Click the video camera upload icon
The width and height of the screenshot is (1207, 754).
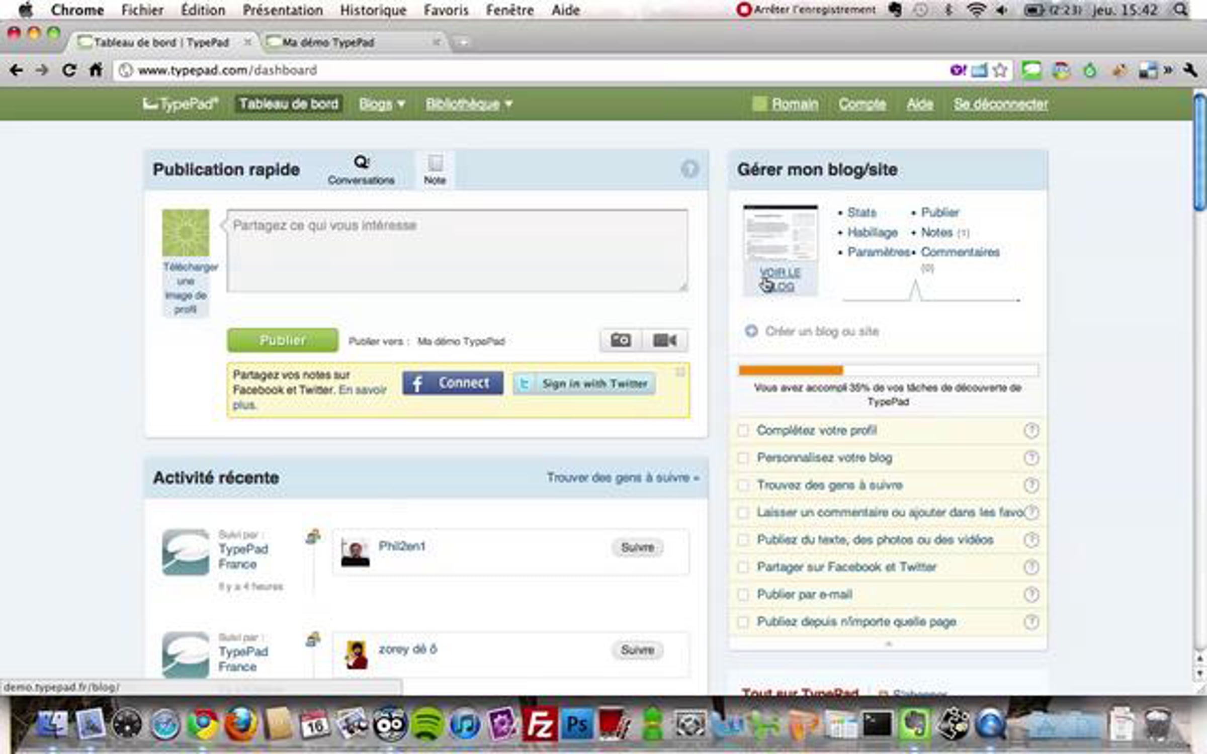click(664, 340)
